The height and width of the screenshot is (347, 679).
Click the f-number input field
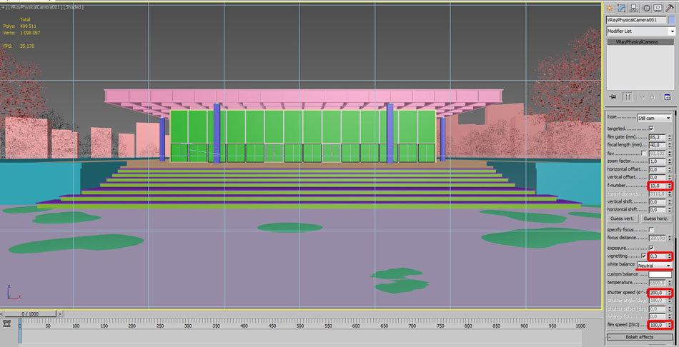tap(657, 186)
